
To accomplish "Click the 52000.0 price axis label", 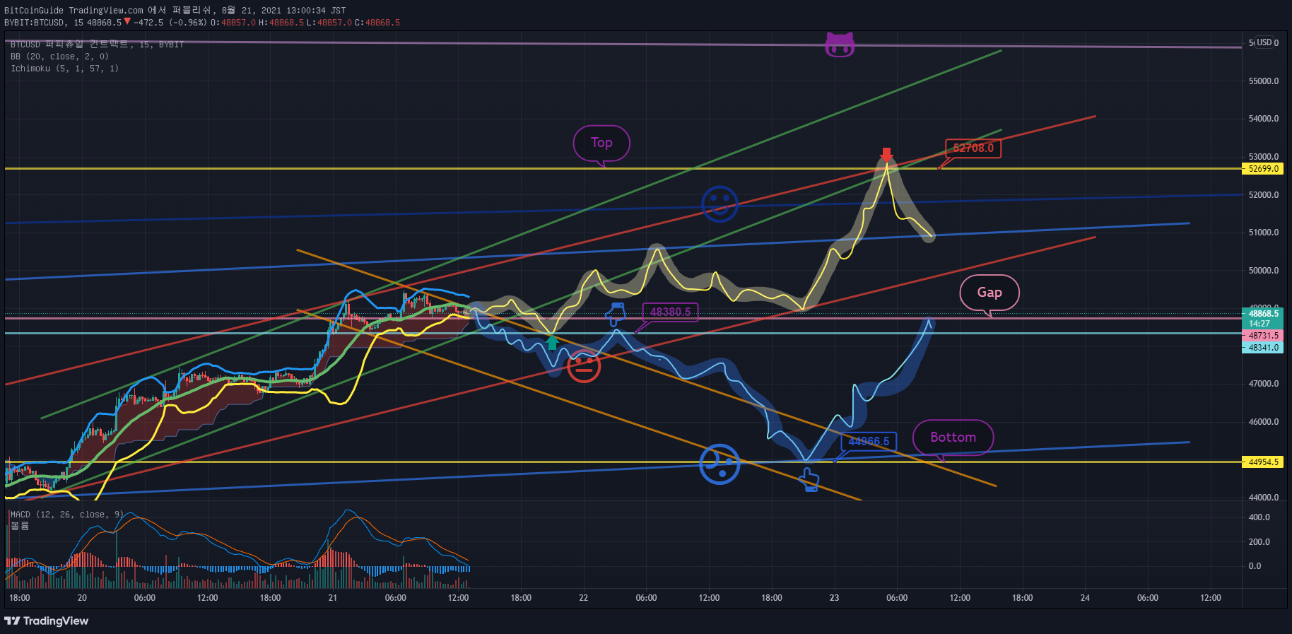I will (x=1264, y=195).
